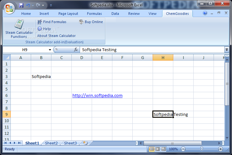The image size is (232, 155).
Task: Switch to Normal view icon
Action: tap(152, 149)
